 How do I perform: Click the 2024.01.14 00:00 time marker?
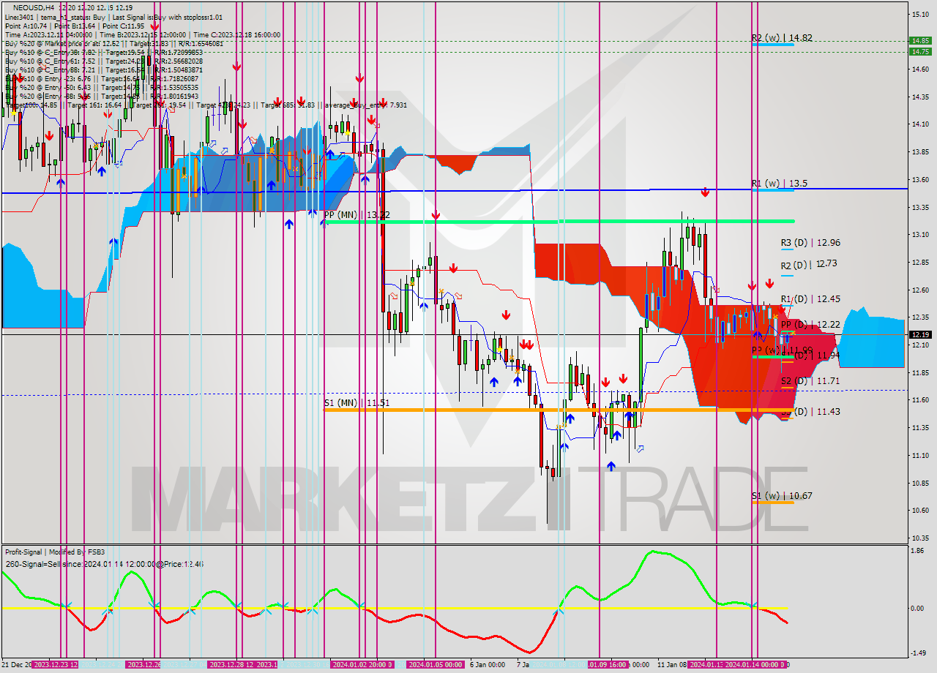pos(755,665)
